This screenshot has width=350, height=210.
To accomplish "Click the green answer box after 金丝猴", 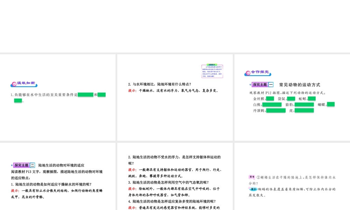I will pyautogui.click(x=270, y=99).
